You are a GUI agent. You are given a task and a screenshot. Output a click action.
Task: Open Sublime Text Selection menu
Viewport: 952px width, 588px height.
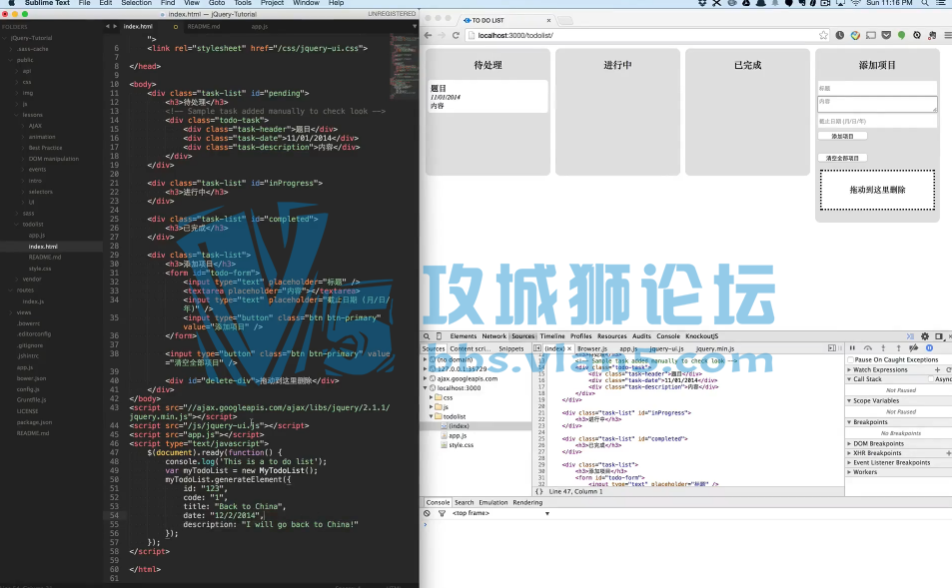(x=136, y=3)
